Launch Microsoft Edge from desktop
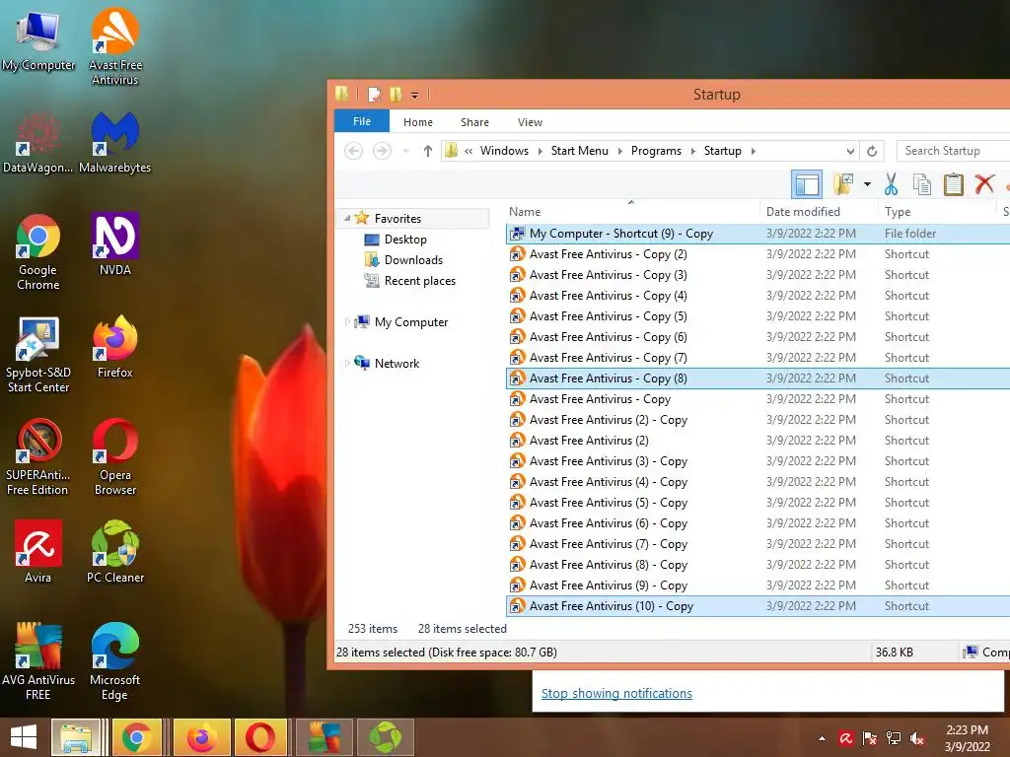Image resolution: width=1010 pixels, height=757 pixels. point(114,661)
